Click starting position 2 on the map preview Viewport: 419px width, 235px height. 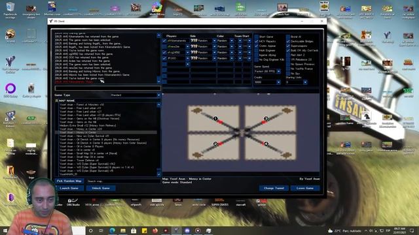(215, 144)
